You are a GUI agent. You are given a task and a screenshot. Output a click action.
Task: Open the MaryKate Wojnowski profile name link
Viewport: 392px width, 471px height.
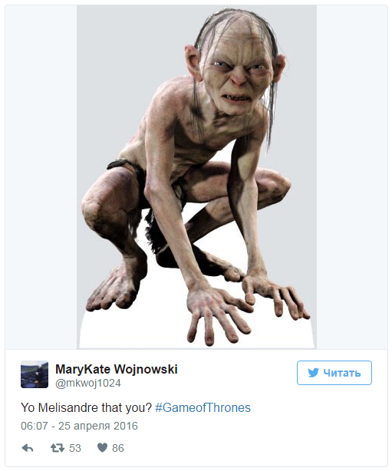[x=117, y=369]
